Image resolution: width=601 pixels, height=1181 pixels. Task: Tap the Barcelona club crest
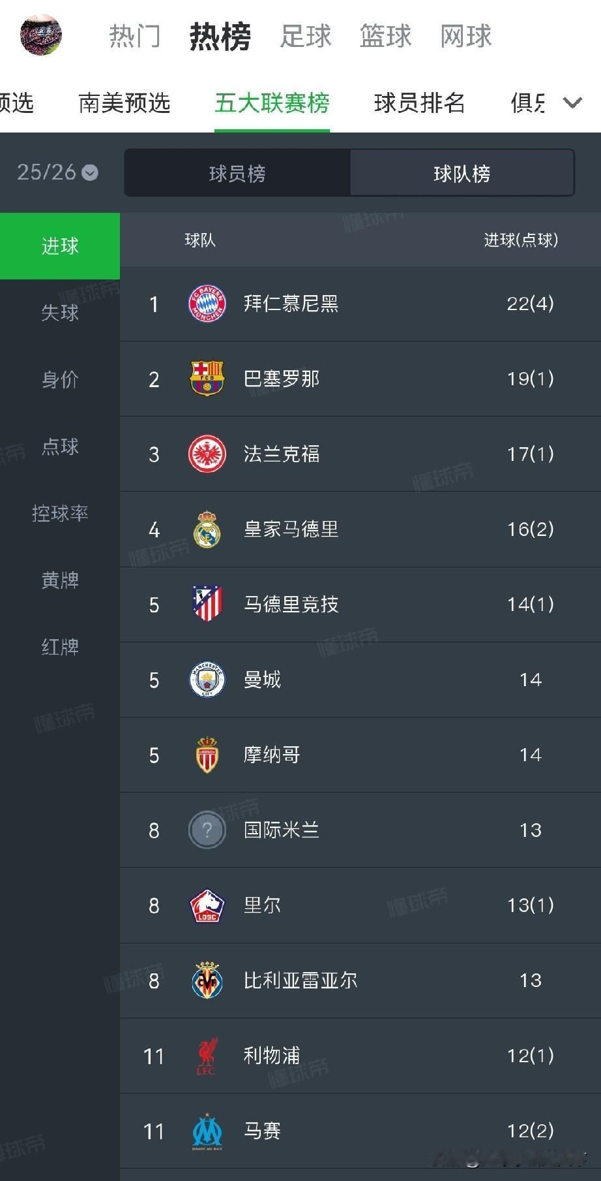tap(207, 379)
